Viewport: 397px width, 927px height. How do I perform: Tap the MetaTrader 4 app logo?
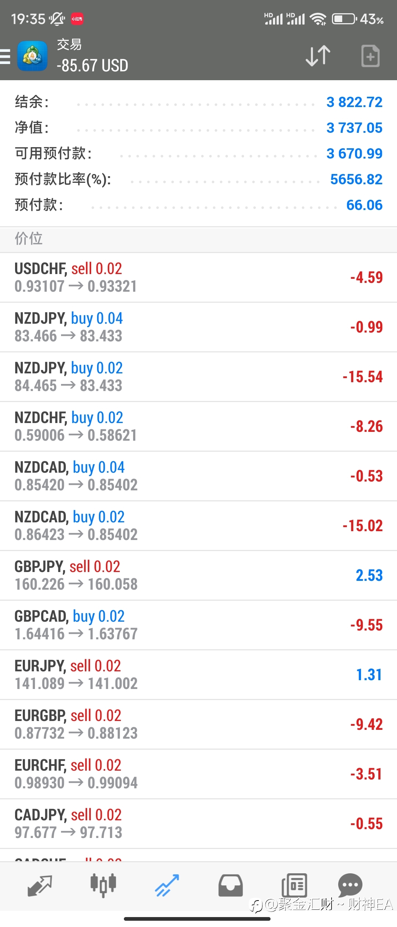[x=32, y=56]
